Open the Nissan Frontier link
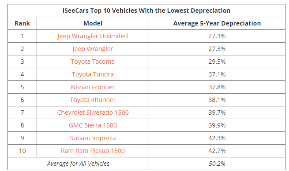289x171 pixels. coord(93,87)
